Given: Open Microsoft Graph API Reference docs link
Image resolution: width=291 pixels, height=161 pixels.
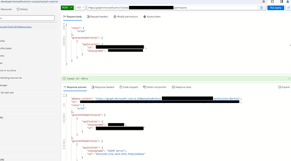Looking at the screenshot, I should click(x=16, y=27).
